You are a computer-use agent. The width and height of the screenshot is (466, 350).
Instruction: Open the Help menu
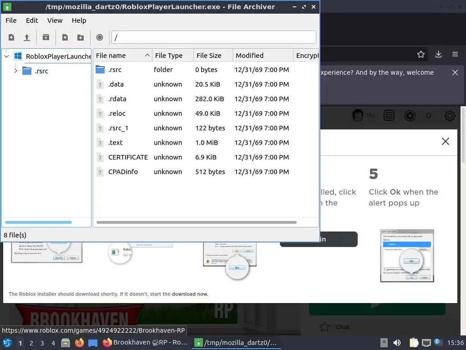[x=79, y=21]
